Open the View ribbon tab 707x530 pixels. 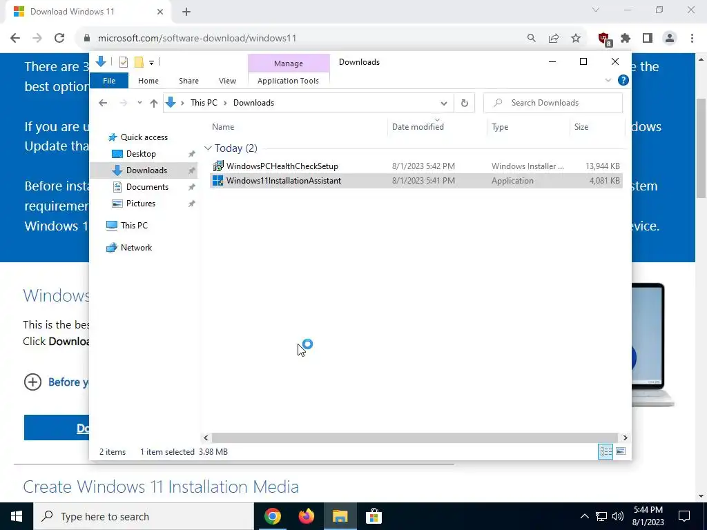click(x=227, y=81)
